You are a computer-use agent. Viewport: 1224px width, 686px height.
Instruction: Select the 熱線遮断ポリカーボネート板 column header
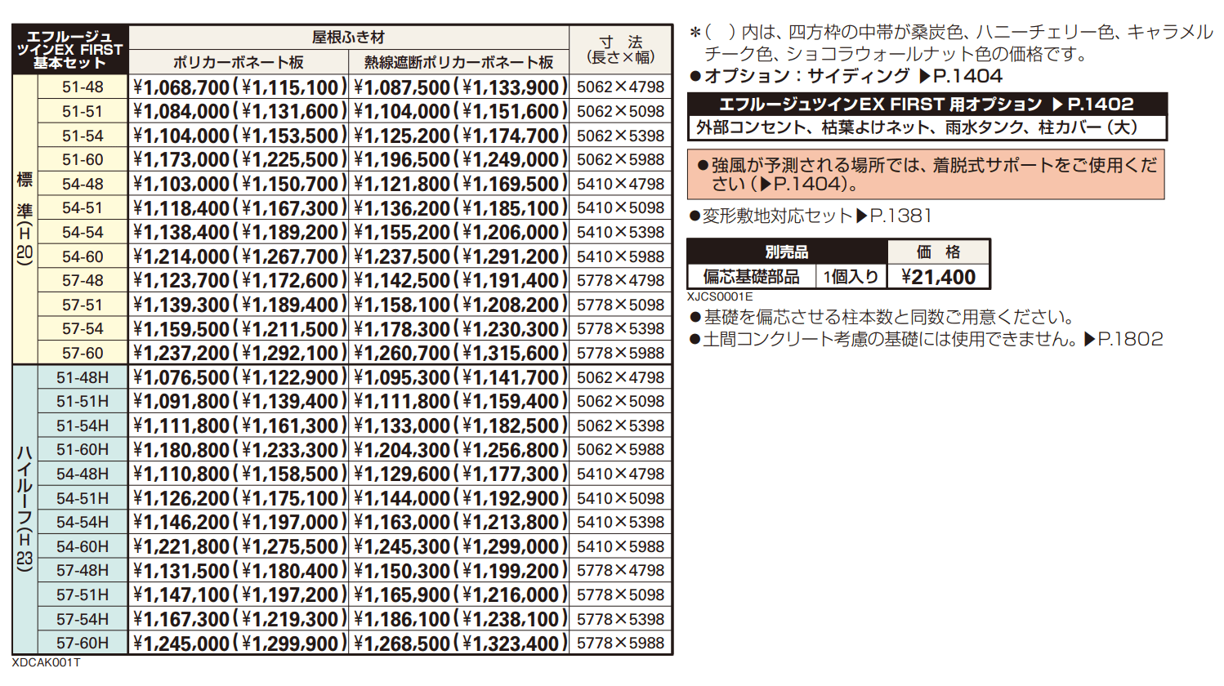pos(458,60)
